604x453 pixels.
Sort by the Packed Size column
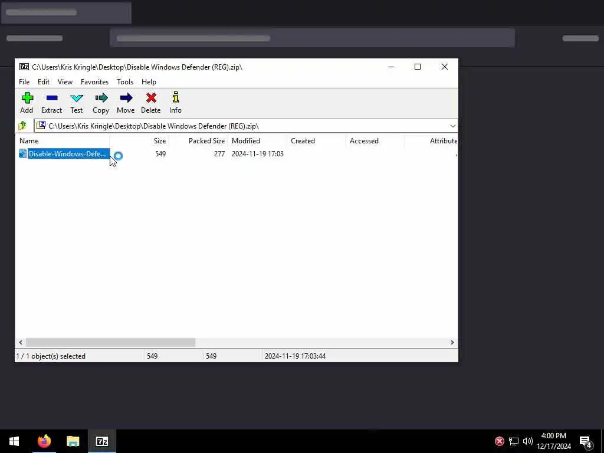(198, 140)
